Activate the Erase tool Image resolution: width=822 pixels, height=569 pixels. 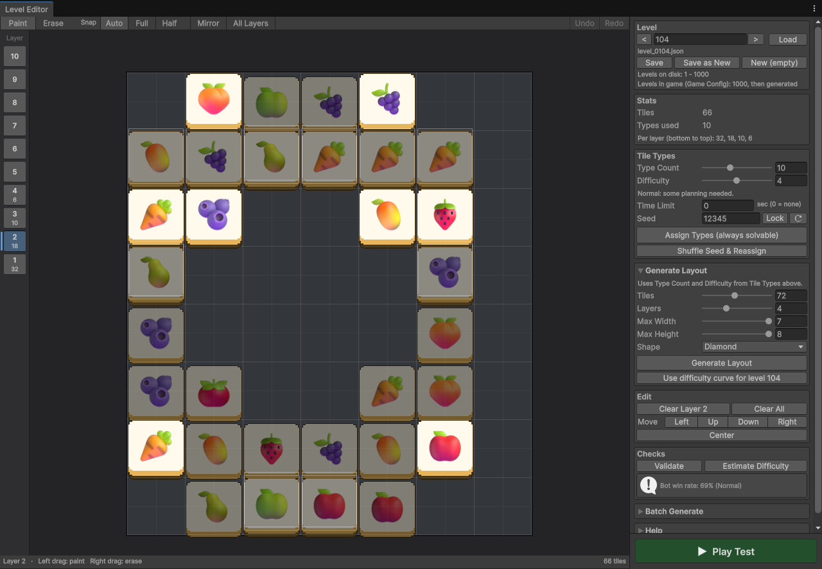(x=53, y=23)
